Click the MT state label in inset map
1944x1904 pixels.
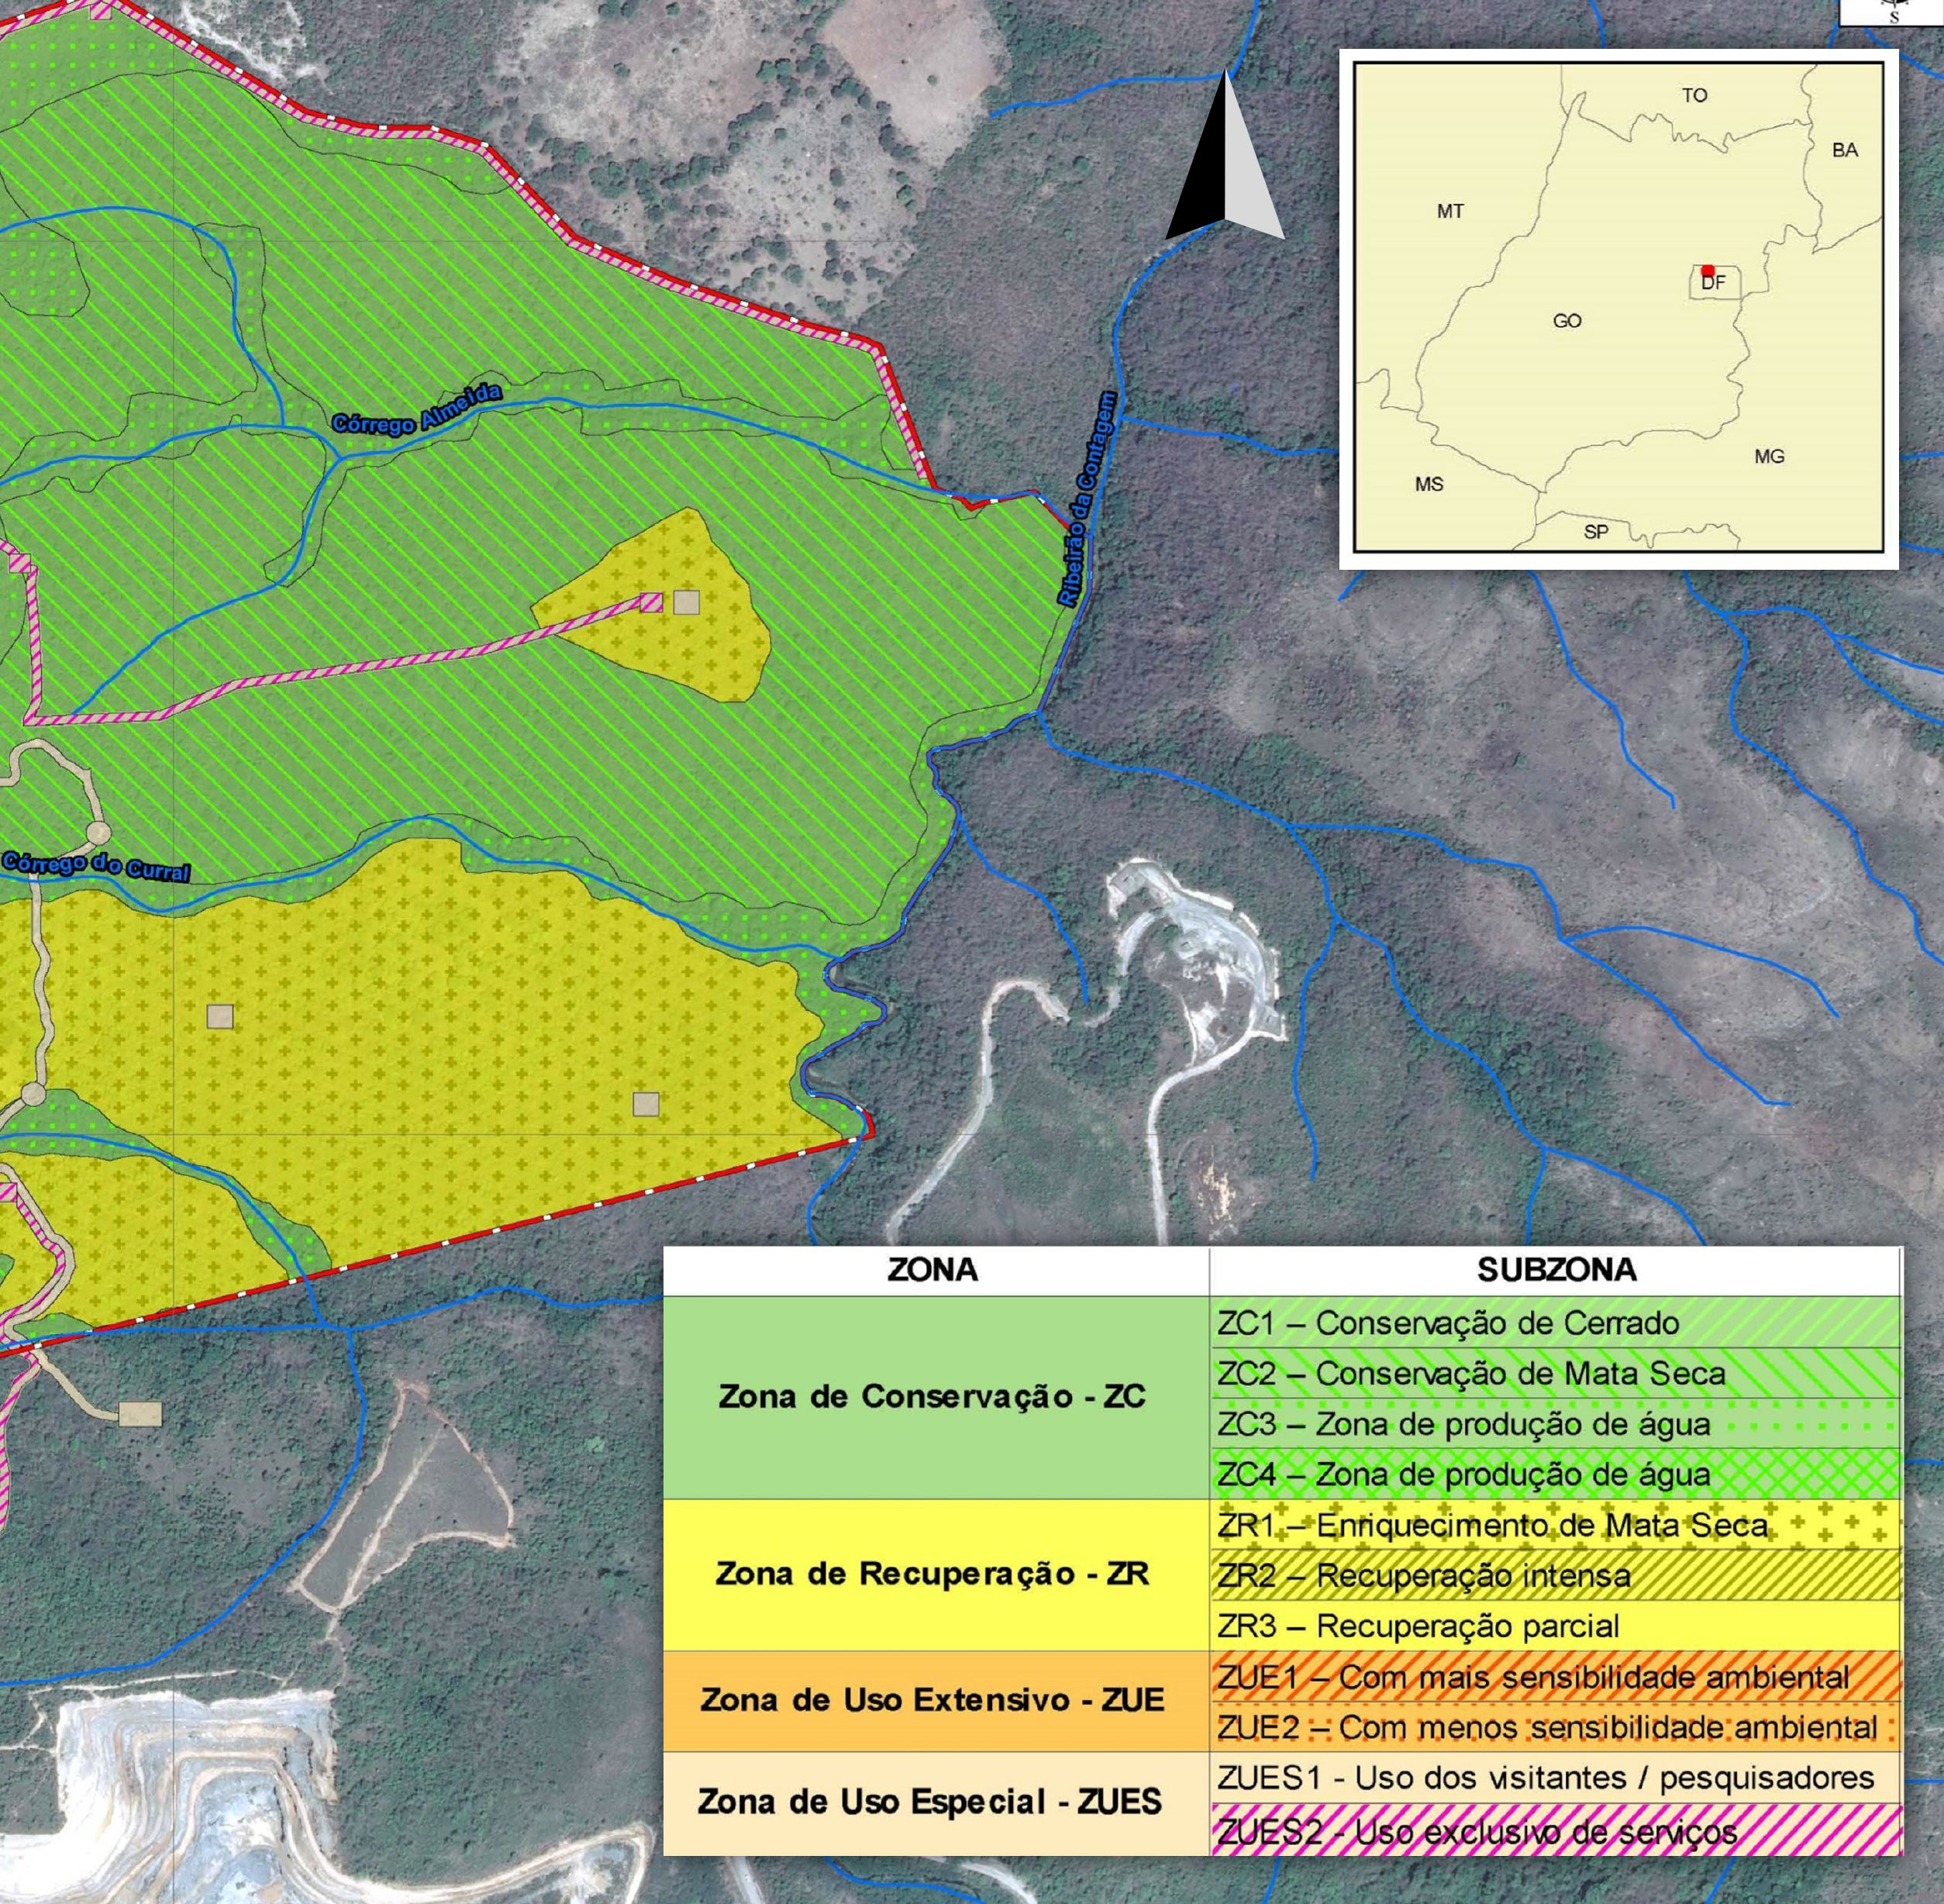click(x=1450, y=211)
